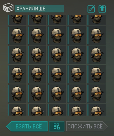Screen dimensions: 114x136
Task: Click the grid sort icon button
Action: point(57,126)
